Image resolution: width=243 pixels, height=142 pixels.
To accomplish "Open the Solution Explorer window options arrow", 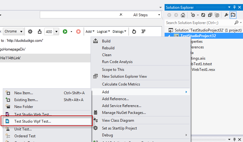I will coord(229,7).
